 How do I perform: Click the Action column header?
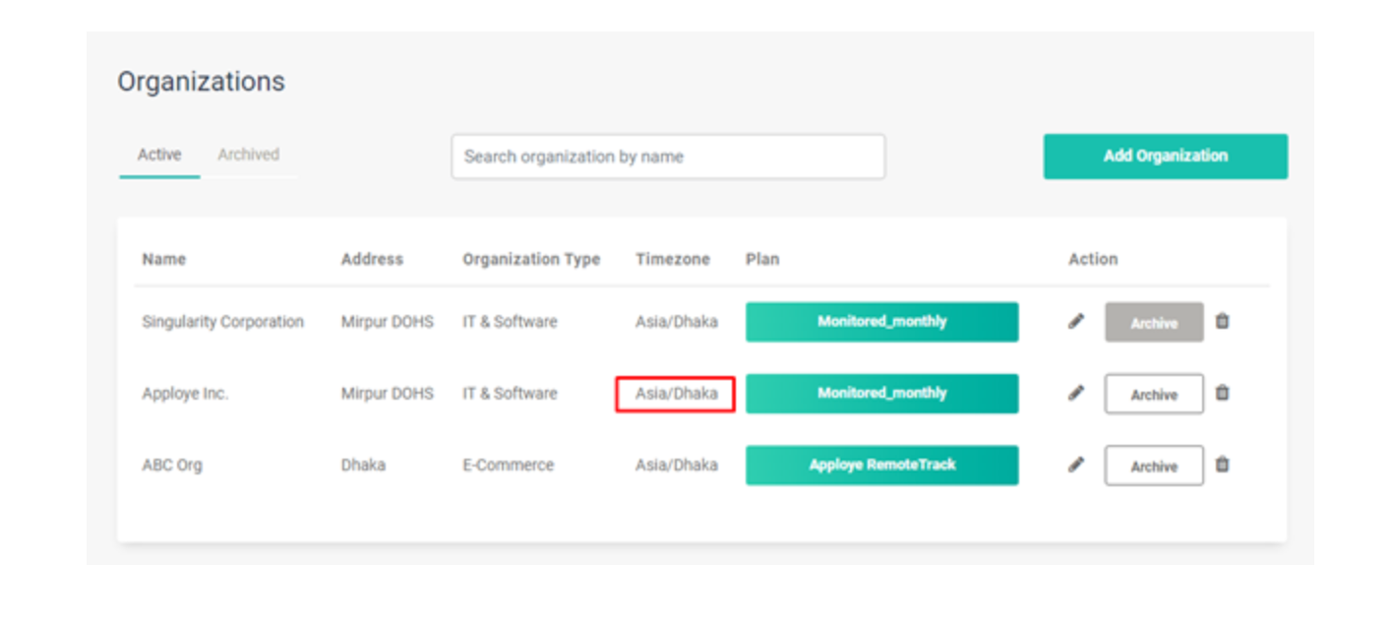[x=1093, y=259]
